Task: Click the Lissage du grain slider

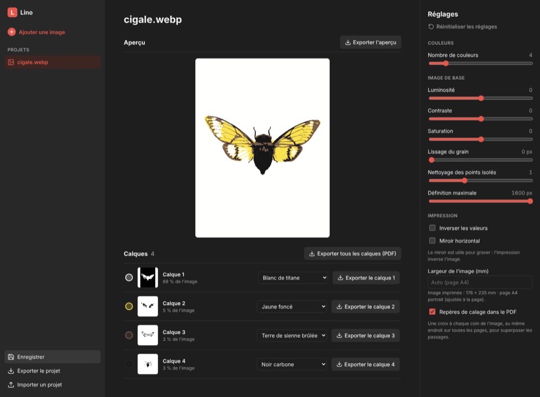Action: (480, 160)
